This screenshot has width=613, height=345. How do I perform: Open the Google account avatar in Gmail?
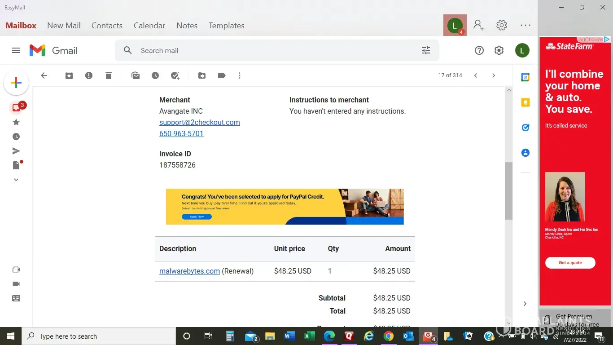click(x=522, y=50)
